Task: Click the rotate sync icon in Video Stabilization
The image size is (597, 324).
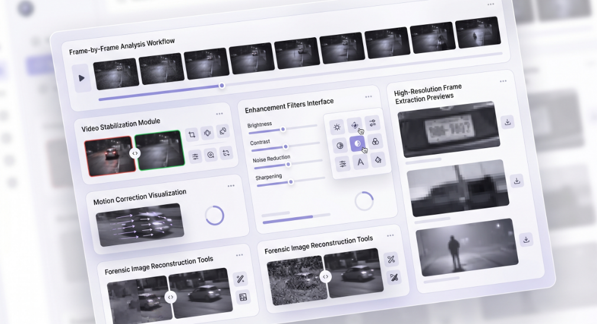Action: pyautogui.click(x=223, y=131)
